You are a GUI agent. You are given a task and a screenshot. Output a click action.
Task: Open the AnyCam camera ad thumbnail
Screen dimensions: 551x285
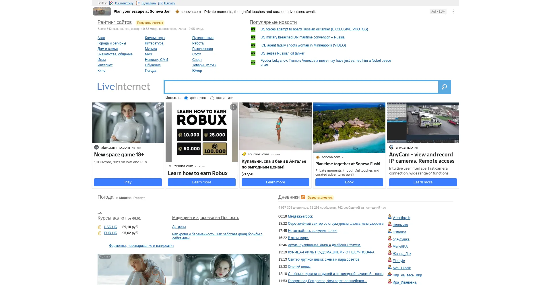pyautogui.click(x=423, y=123)
